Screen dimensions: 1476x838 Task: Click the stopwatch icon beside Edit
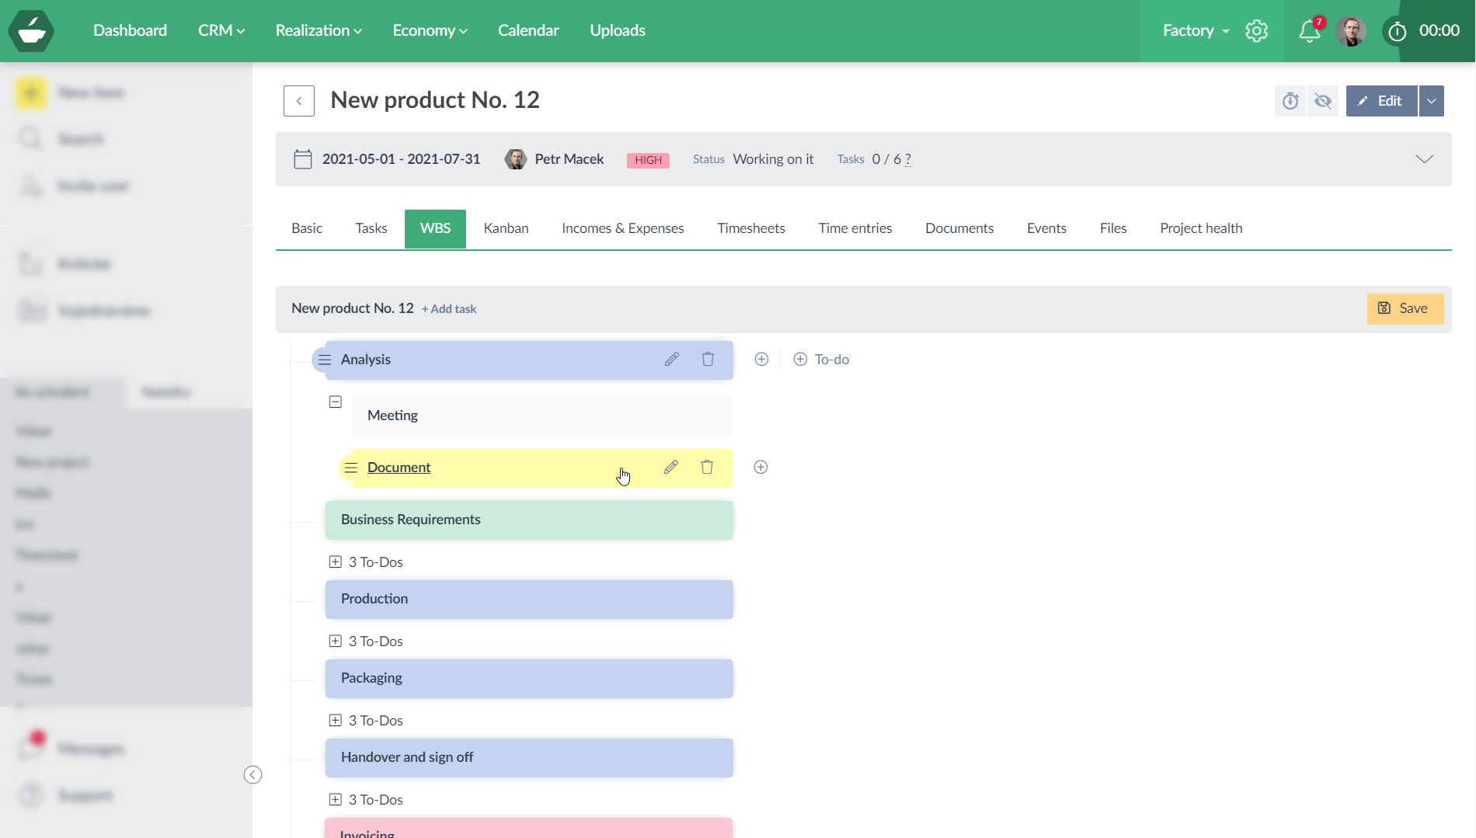click(1290, 101)
